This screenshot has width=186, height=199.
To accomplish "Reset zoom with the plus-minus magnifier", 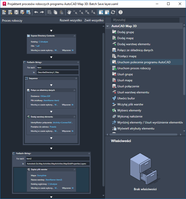I will point(93,12).
